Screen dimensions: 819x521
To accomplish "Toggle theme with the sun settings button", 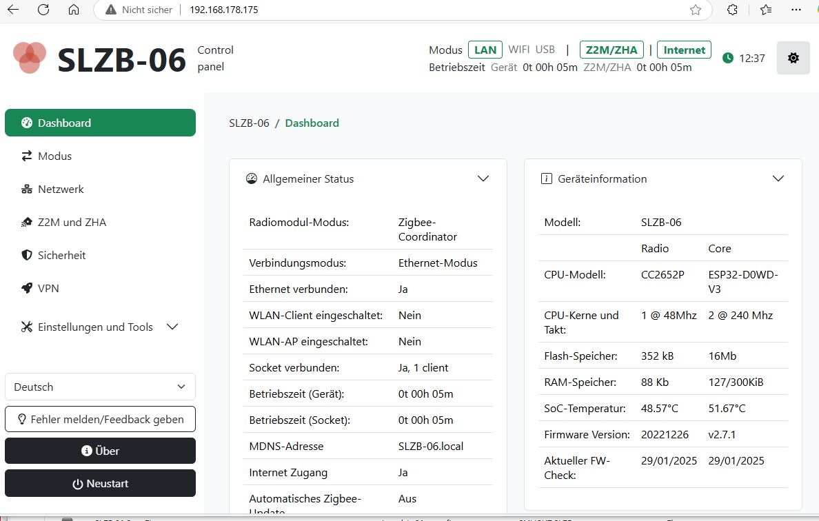I will pyautogui.click(x=793, y=58).
